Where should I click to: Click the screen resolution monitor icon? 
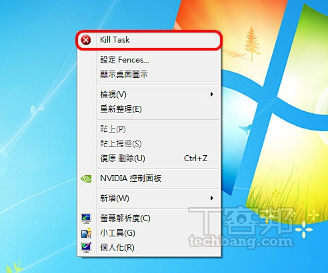coord(86,218)
